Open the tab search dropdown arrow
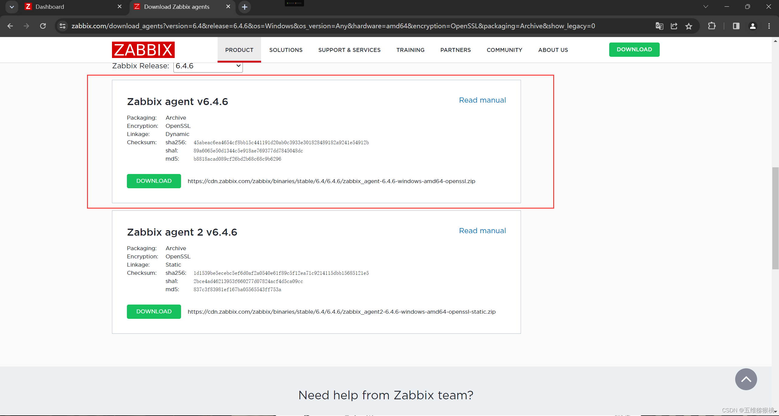 tap(12, 7)
